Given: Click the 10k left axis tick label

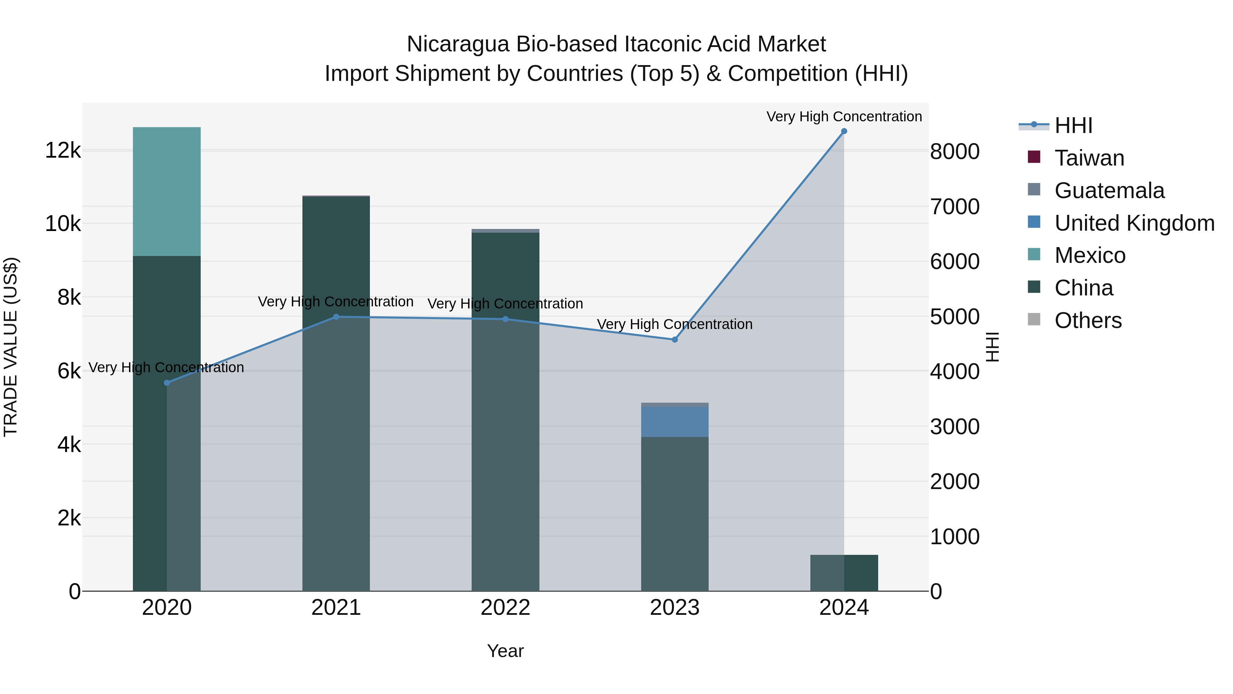Looking at the screenshot, I should click(x=63, y=224).
